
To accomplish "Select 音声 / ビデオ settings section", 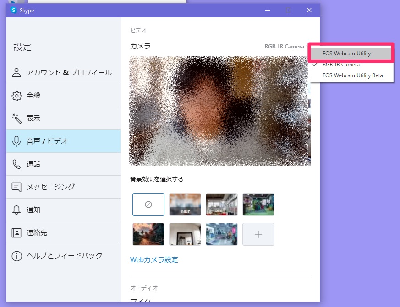I will 64,141.
